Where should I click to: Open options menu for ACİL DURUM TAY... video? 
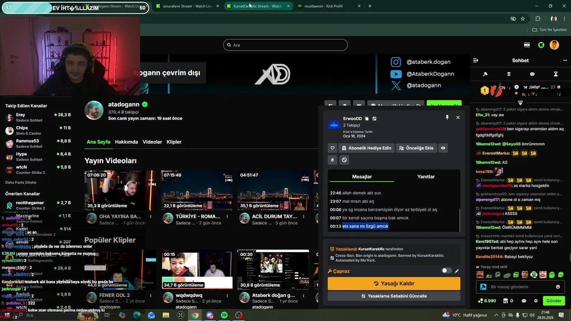pyautogui.click(x=303, y=217)
